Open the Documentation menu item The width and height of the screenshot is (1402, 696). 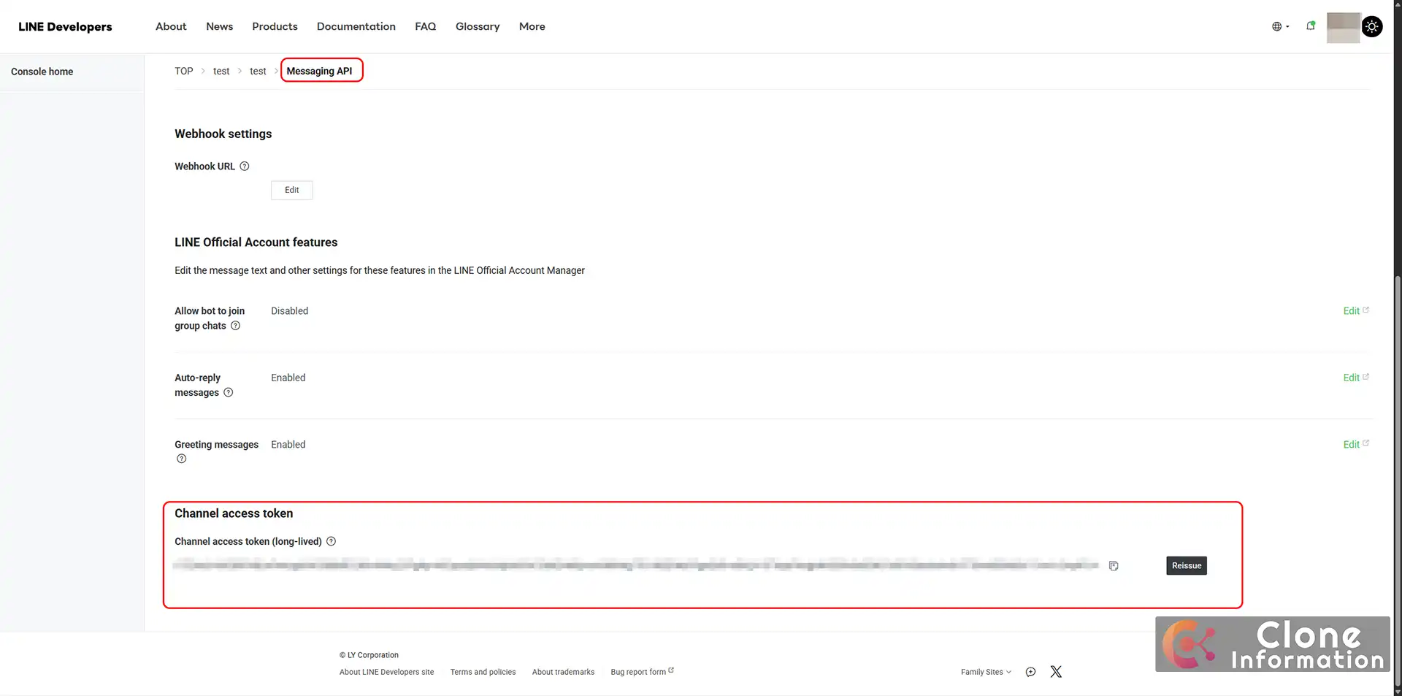pyautogui.click(x=356, y=27)
